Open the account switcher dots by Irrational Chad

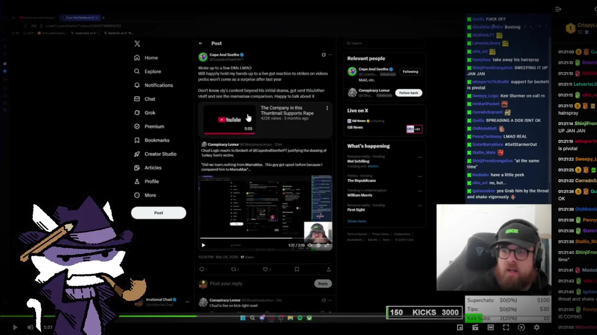[x=187, y=302]
